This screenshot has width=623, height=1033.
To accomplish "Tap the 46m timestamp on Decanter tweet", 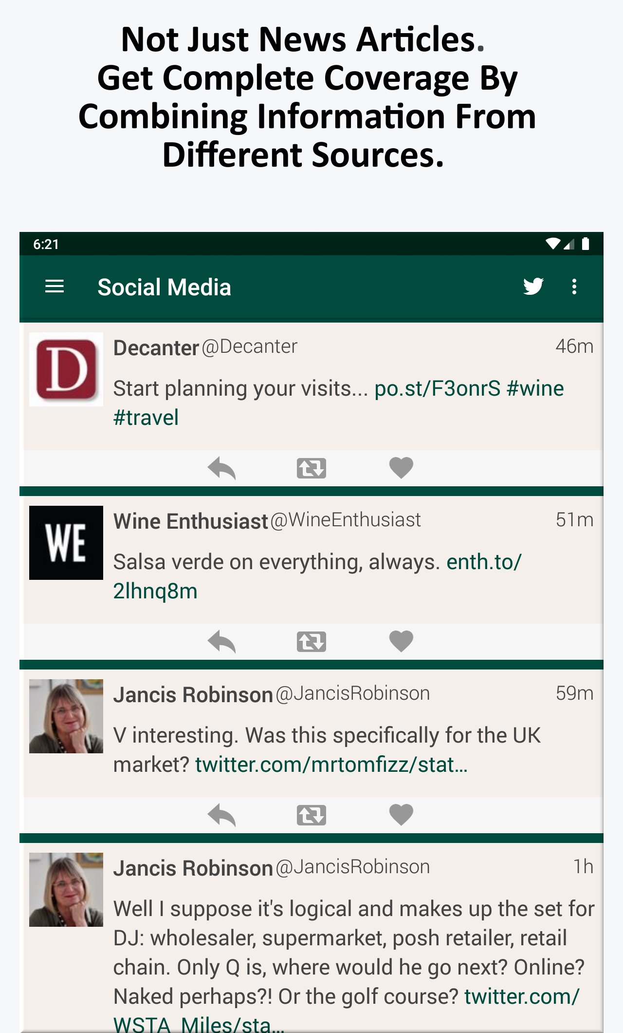I will pyautogui.click(x=574, y=347).
